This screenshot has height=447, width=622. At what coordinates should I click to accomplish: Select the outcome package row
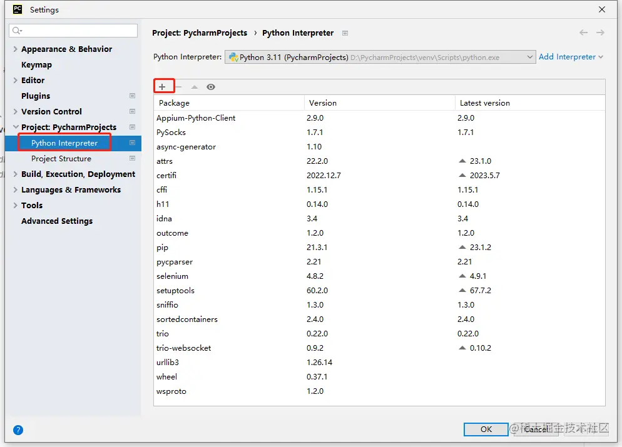(379, 233)
